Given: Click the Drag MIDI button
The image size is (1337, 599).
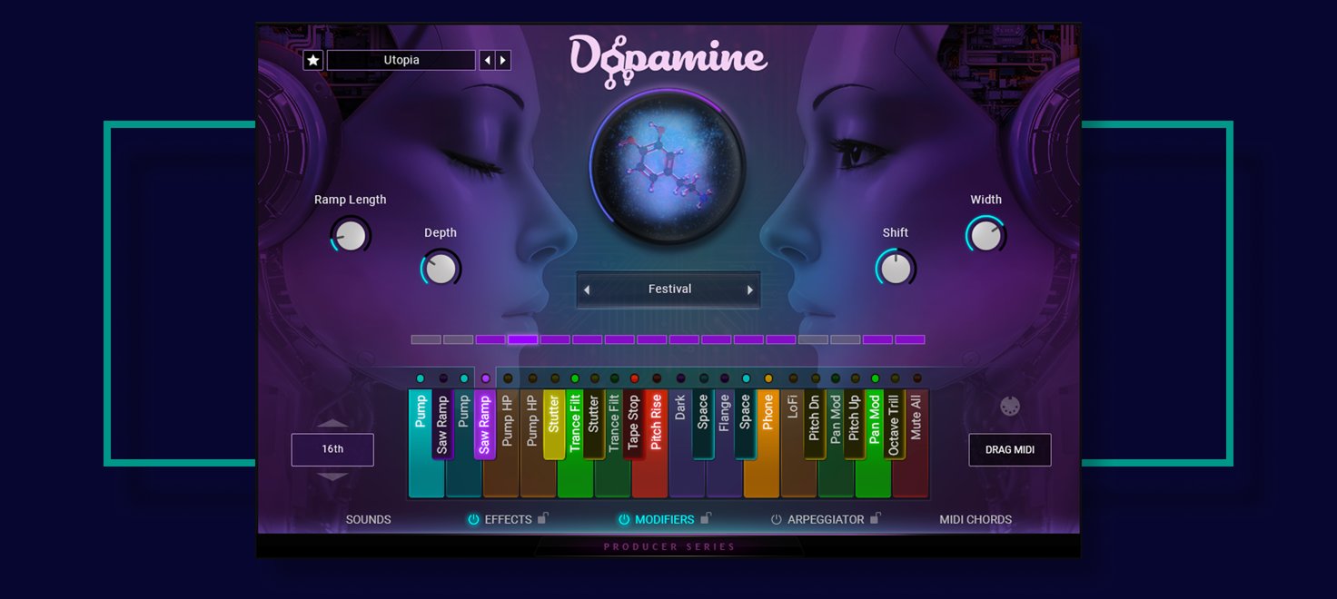Looking at the screenshot, I should [1009, 448].
